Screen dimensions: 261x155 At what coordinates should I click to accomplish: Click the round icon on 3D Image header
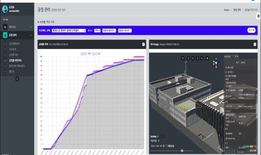(x=255, y=44)
